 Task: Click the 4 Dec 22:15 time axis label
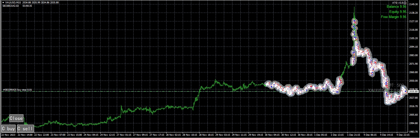(403, 135)
